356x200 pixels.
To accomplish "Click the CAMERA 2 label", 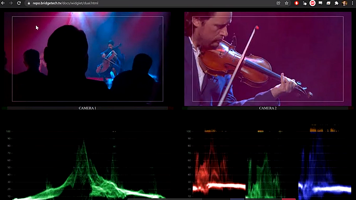I will [x=268, y=108].
